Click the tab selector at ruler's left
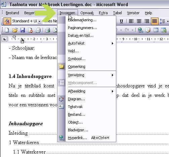The image size is (169, 157). tap(4, 39)
